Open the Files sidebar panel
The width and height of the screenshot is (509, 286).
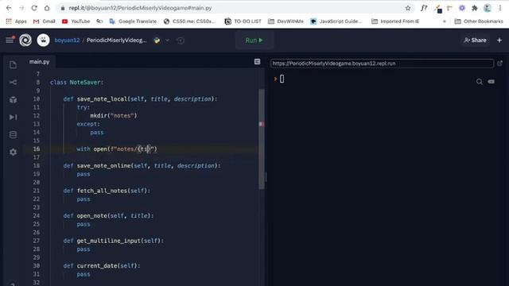point(13,65)
